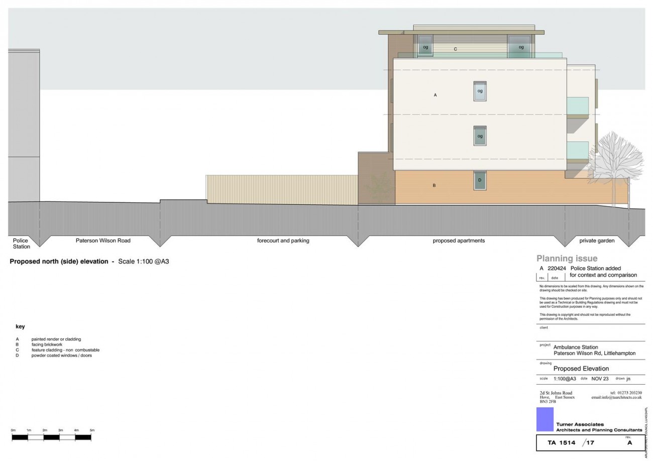
Task: Click the revision 'A 220424' entry row
Action: [580, 268]
